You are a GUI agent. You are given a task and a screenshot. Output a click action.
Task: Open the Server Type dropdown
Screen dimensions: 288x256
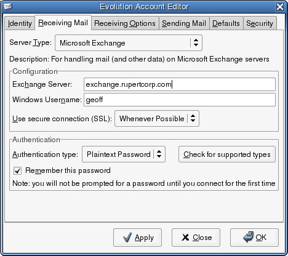pyautogui.click(x=129, y=43)
